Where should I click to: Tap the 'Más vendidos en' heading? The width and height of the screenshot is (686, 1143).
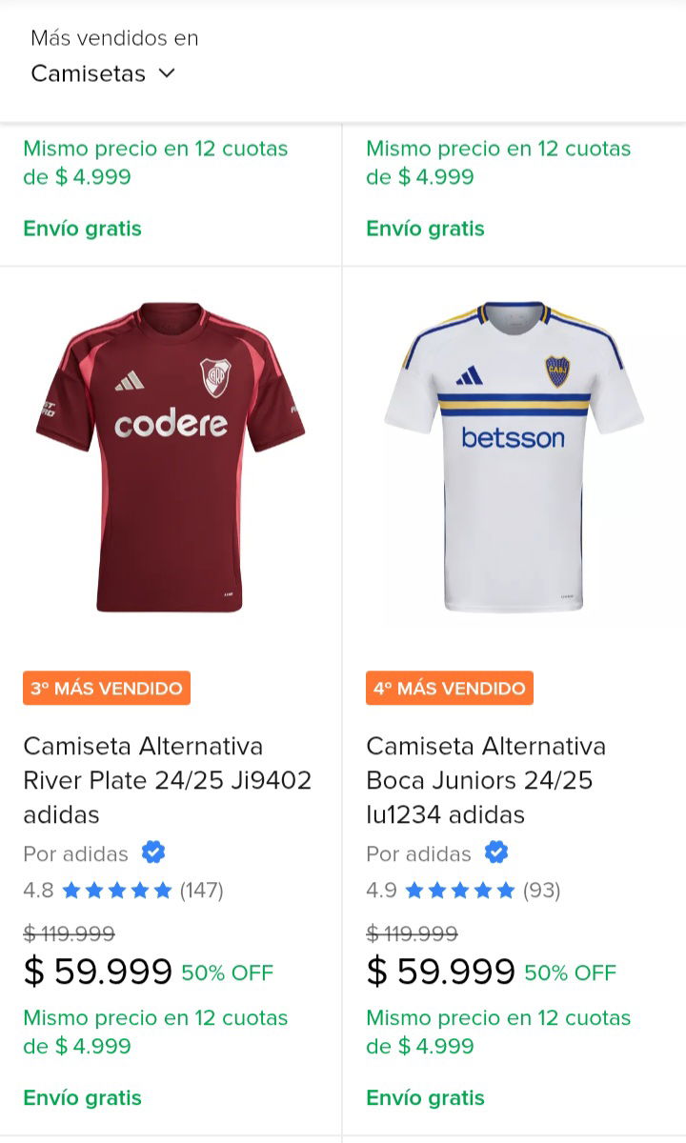114,38
